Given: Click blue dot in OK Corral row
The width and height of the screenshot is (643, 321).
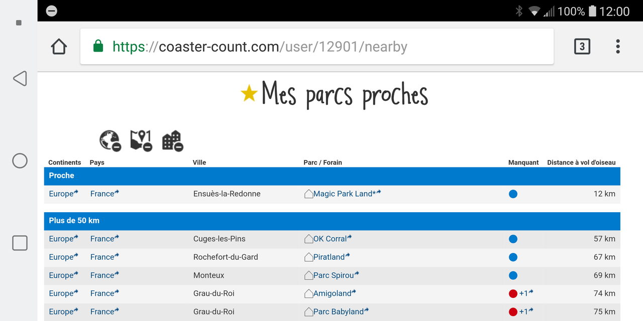Looking at the screenshot, I should click(x=513, y=239).
